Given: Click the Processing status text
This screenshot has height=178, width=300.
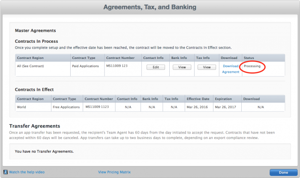Looking at the screenshot, I should pos(252,66).
